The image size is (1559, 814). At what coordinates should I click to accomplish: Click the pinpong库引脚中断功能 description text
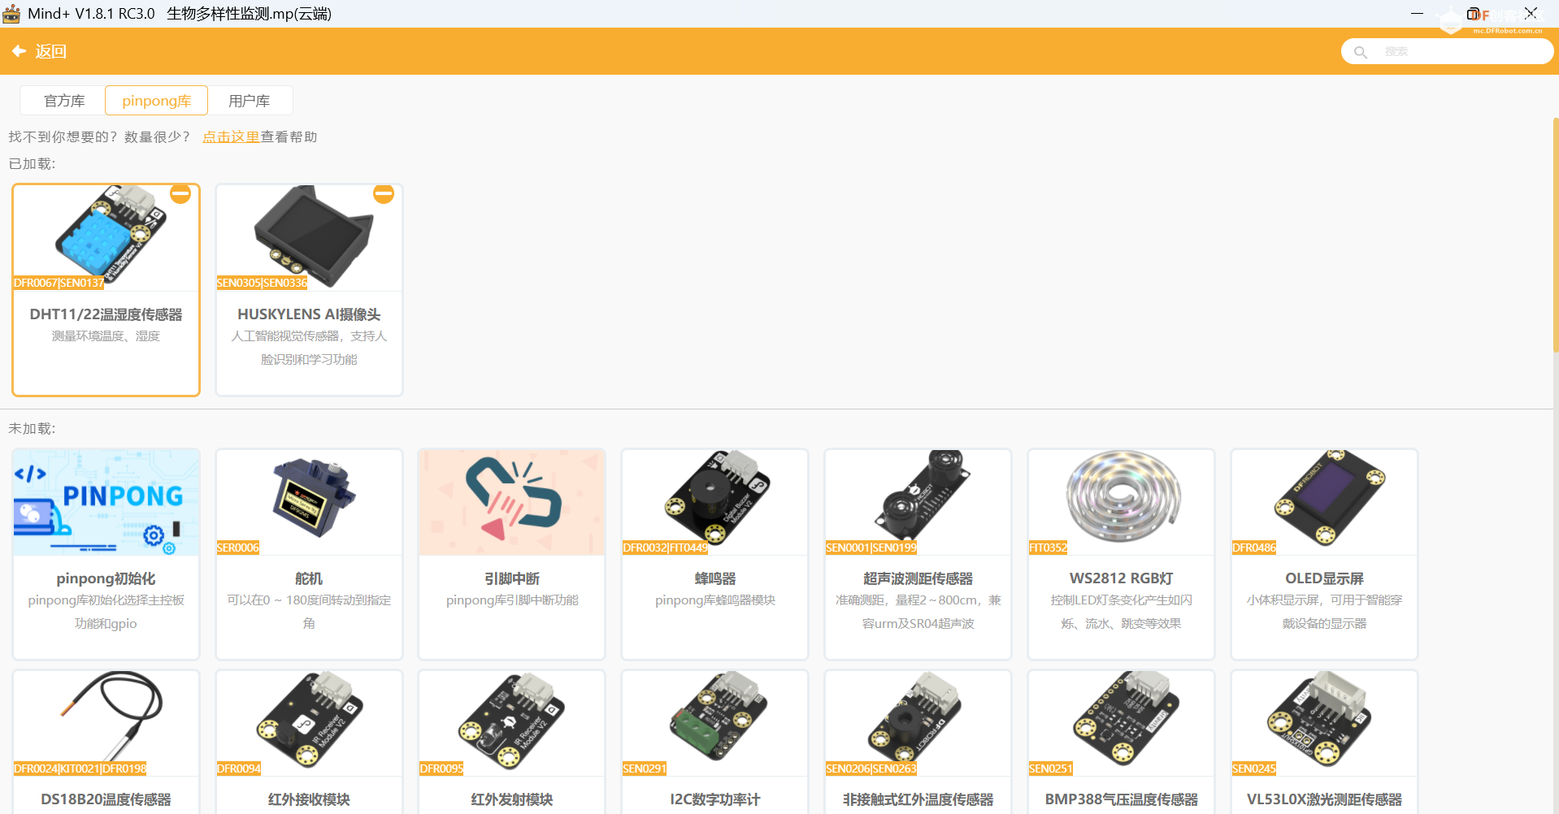(512, 600)
